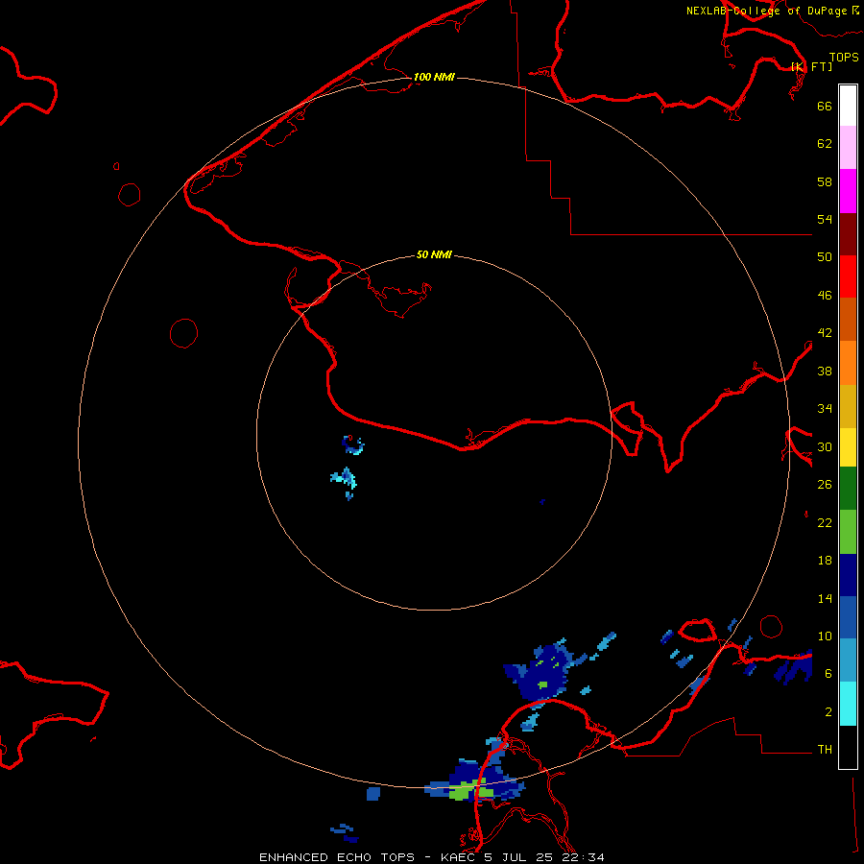Pick the navy blue legend swatch
Screen dimensions: 864x864
click(848, 575)
